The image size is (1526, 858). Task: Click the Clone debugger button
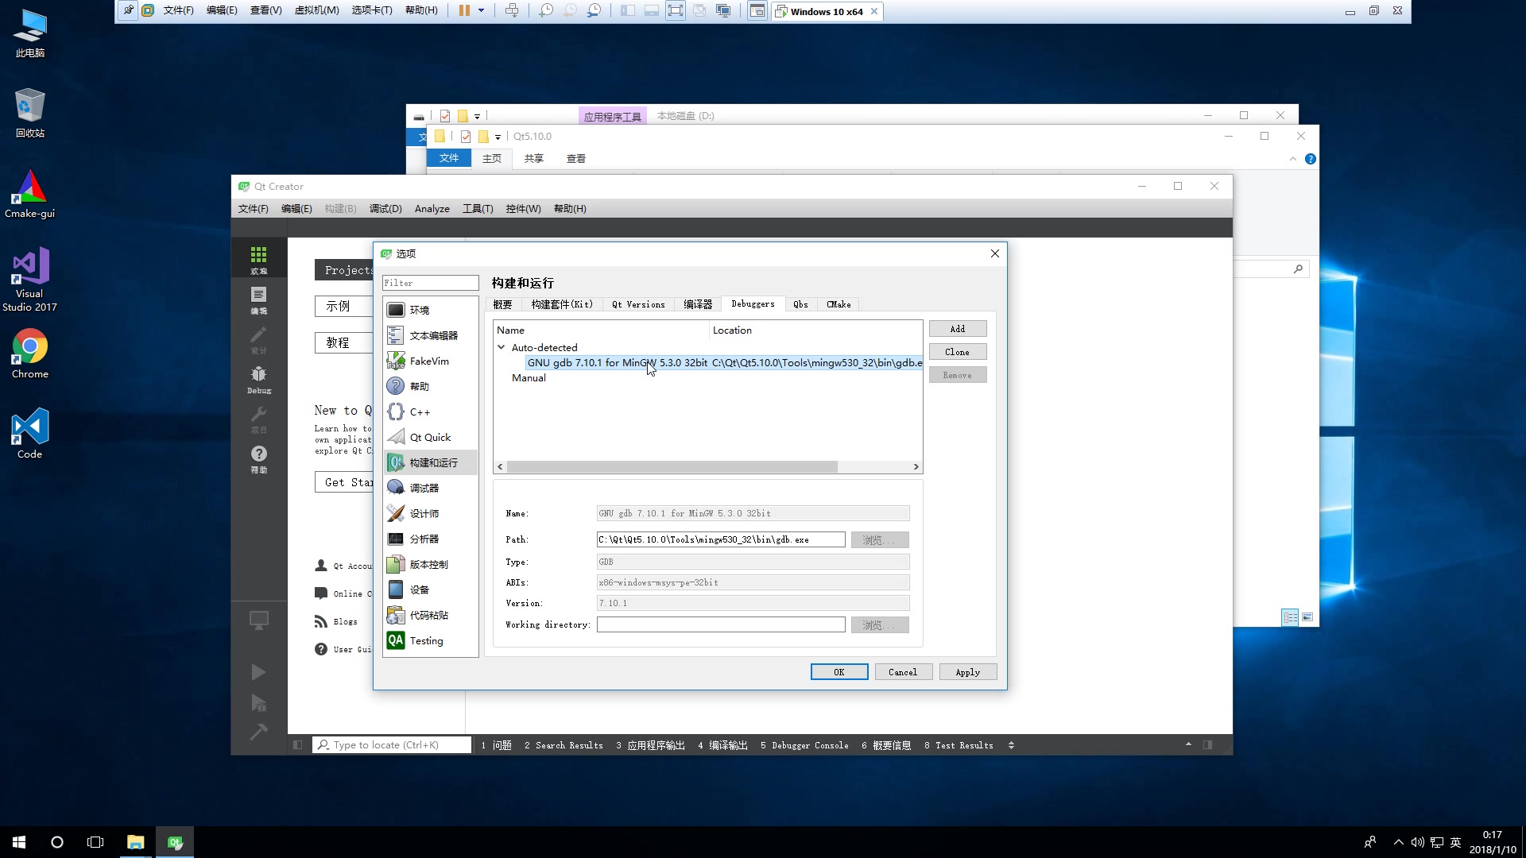pos(957,352)
